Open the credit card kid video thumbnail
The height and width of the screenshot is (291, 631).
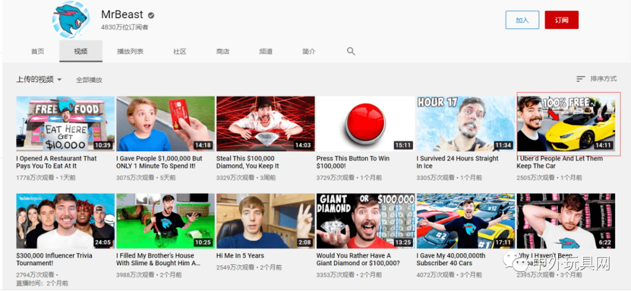coord(165,124)
